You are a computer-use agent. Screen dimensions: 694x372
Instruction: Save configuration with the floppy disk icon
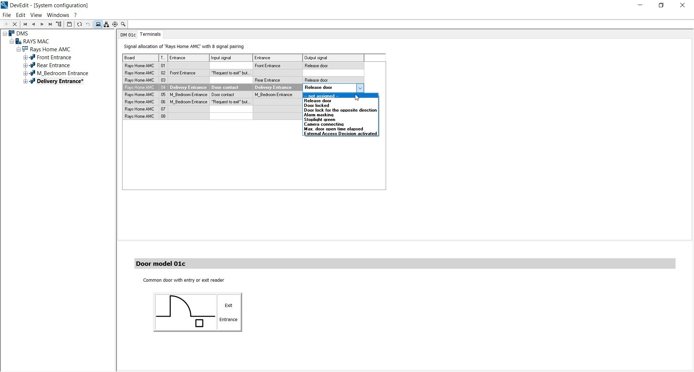tap(69, 24)
